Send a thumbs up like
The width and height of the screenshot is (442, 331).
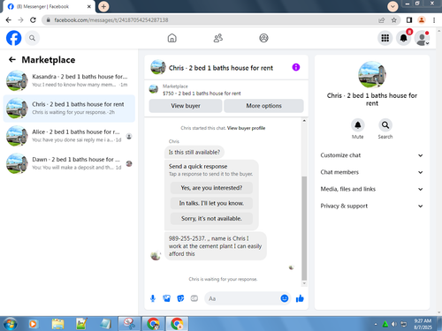pyautogui.click(x=300, y=298)
